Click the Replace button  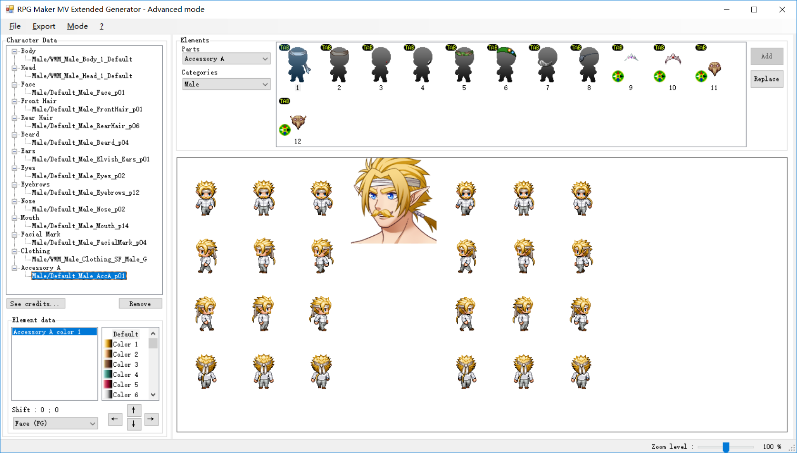(767, 79)
